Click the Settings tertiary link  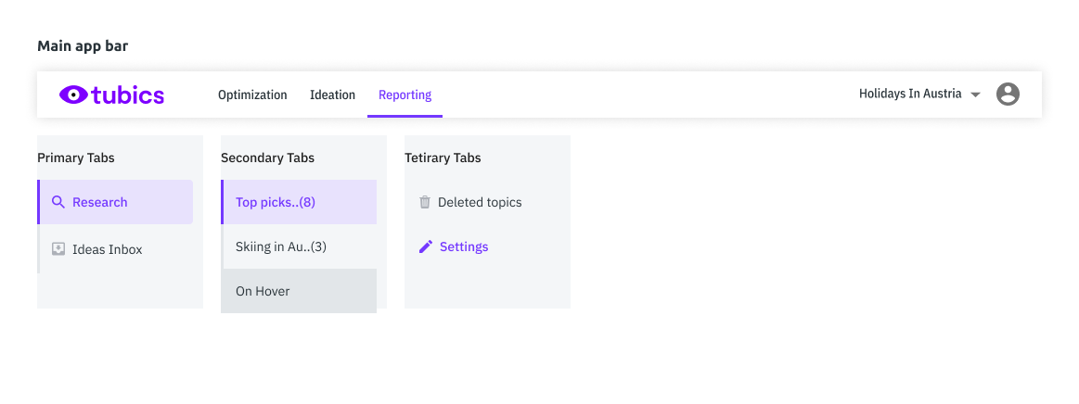tap(464, 246)
